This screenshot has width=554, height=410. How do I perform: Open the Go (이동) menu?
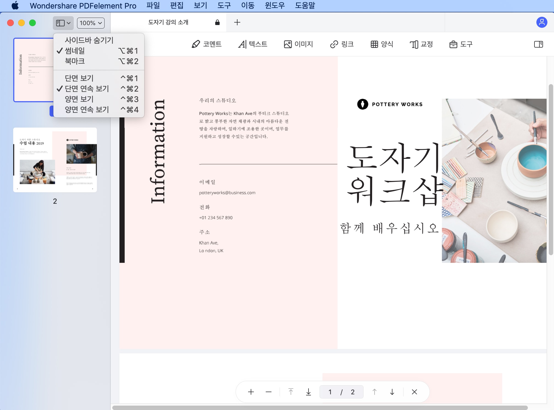pyautogui.click(x=248, y=5)
